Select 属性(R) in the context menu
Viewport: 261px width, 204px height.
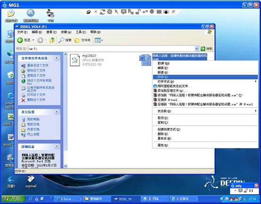coord(163,145)
